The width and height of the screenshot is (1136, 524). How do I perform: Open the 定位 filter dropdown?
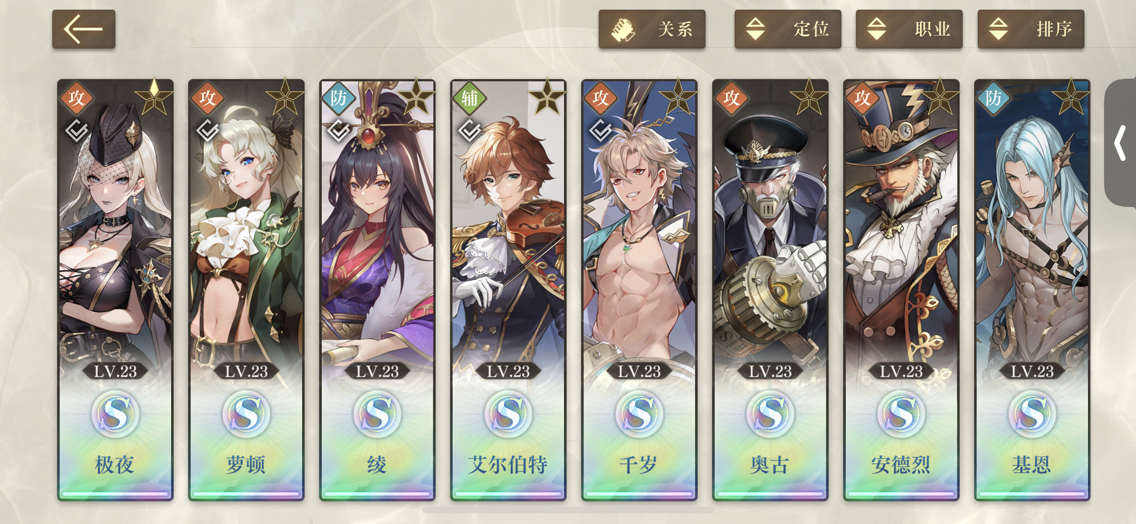(x=788, y=29)
